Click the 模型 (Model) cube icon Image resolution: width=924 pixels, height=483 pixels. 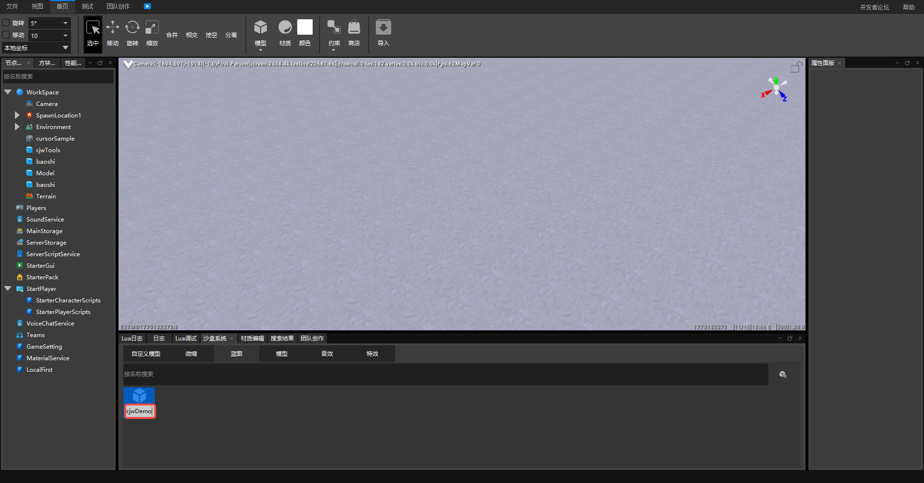point(261,27)
